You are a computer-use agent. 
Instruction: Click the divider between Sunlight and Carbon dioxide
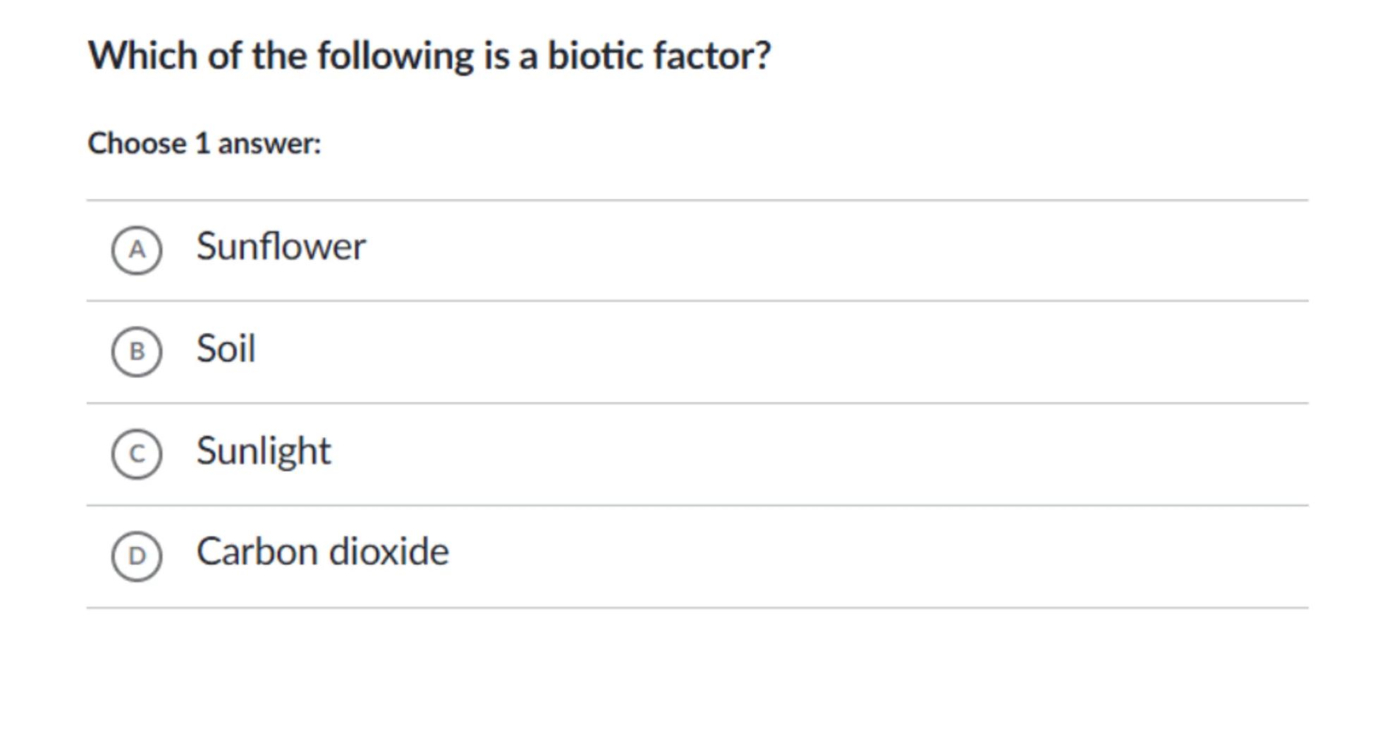(697, 506)
